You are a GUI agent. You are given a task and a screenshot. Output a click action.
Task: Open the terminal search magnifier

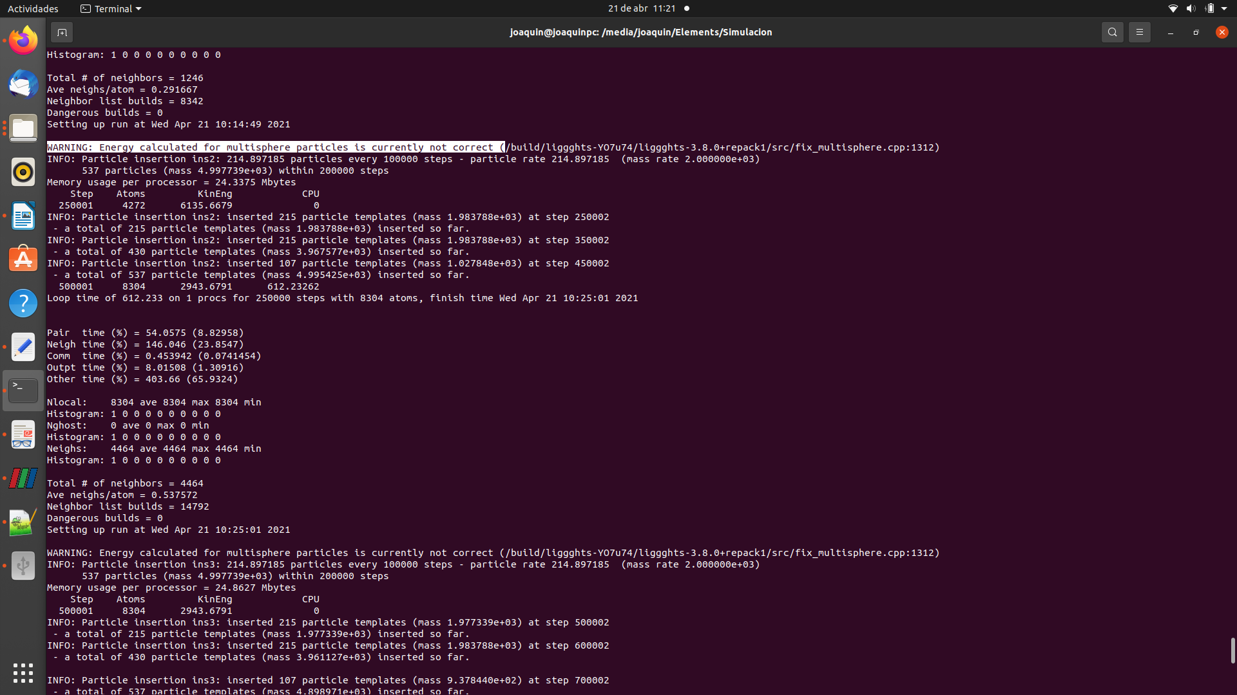pyautogui.click(x=1112, y=32)
